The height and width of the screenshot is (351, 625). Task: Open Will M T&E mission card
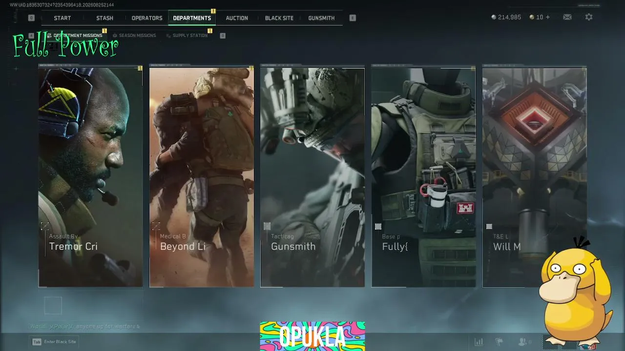pyautogui.click(x=534, y=177)
